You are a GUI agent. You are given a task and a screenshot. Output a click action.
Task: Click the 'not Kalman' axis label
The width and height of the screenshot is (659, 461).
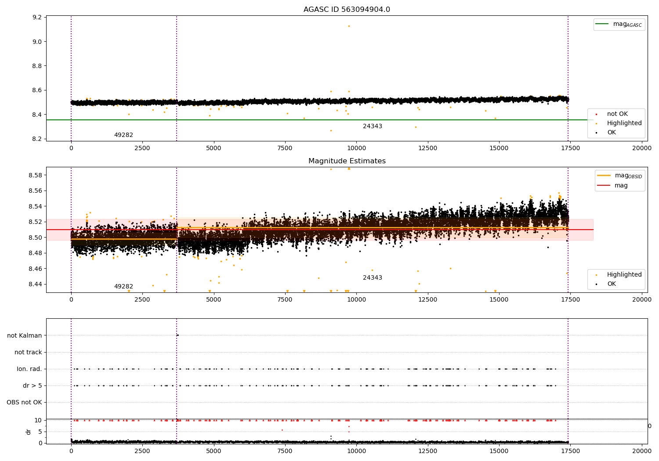click(25, 335)
